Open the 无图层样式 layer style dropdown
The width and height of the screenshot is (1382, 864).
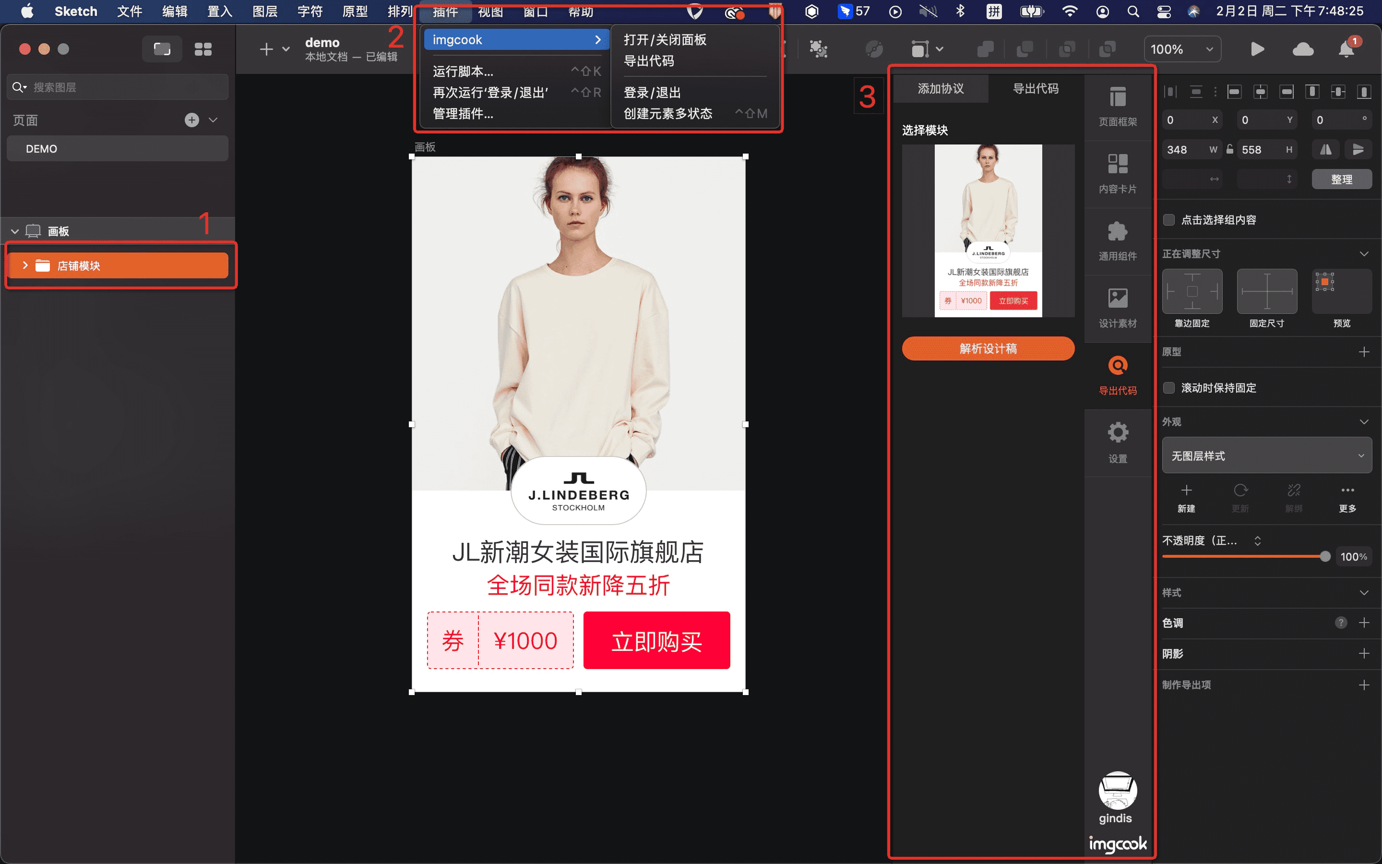pos(1267,456)
